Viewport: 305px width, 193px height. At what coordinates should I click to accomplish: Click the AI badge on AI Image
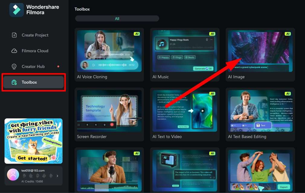(x=288, y=34)
